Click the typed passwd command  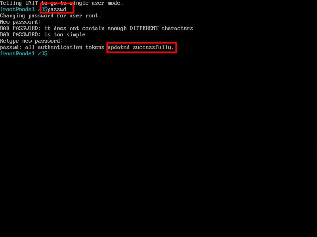pos(57,9)
